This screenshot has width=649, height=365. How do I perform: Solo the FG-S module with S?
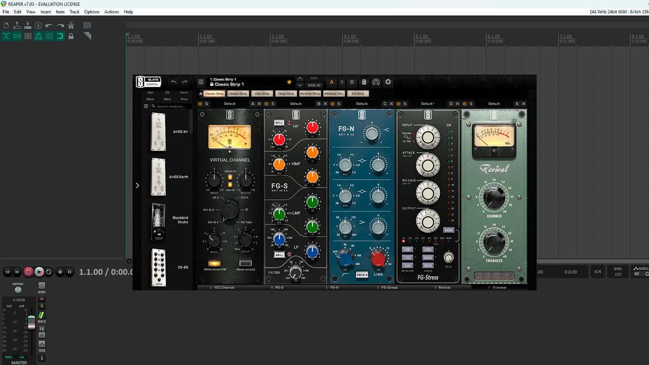pyautogui.click(x=273, y=104)
